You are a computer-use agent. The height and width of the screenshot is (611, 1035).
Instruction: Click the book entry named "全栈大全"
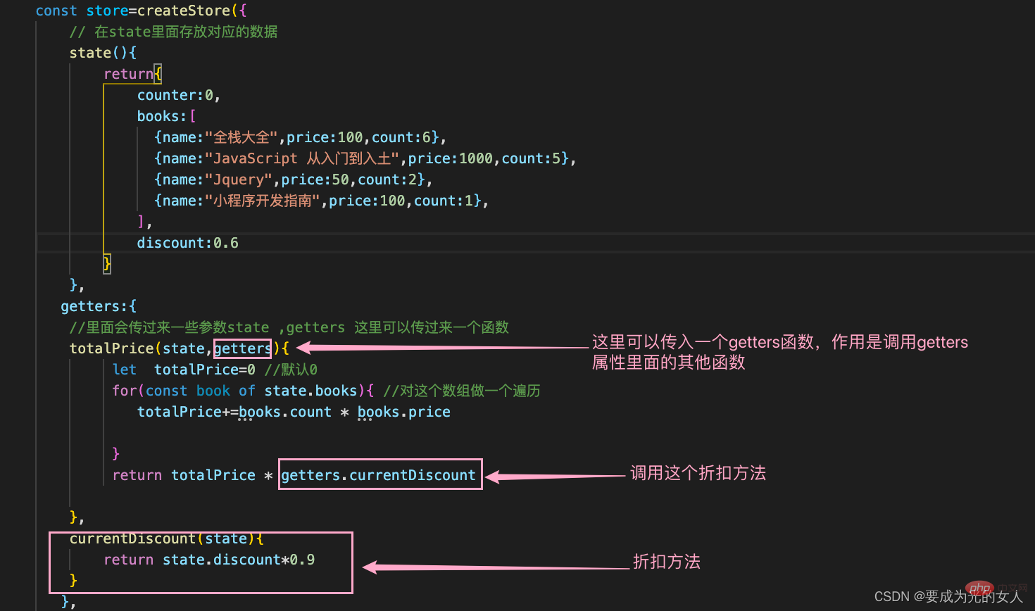[301, 137]
